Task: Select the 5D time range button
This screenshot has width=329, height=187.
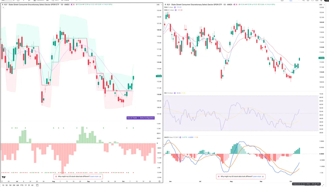Action: click(x=7, y=185)
